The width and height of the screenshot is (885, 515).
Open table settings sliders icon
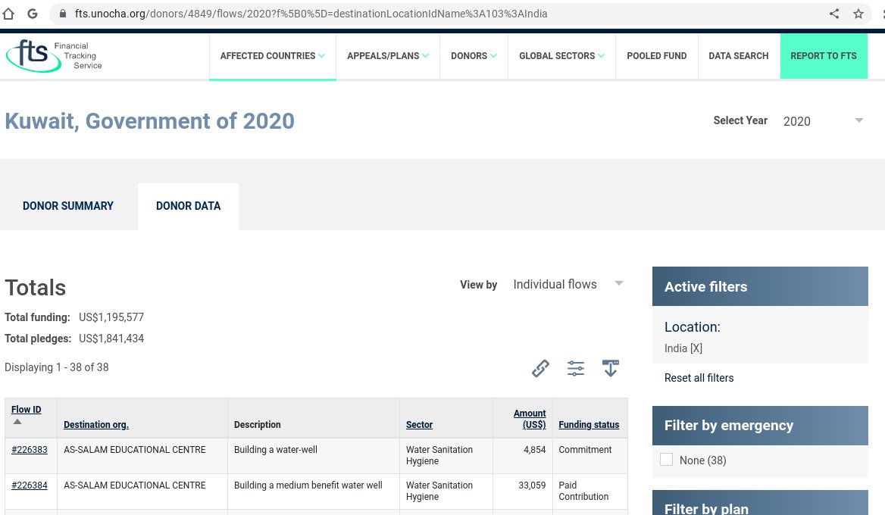coord(576,368)
